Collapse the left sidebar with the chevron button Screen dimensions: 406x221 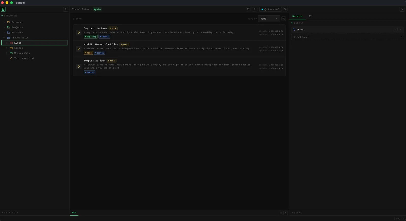pos(65,9)
